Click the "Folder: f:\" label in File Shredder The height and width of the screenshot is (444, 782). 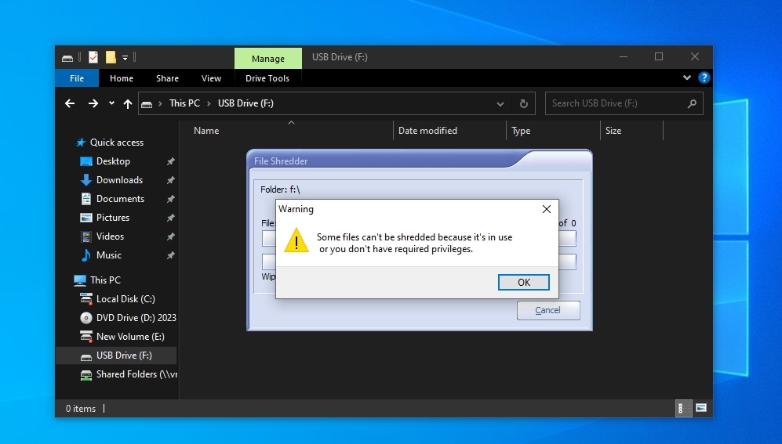[280, 190]
